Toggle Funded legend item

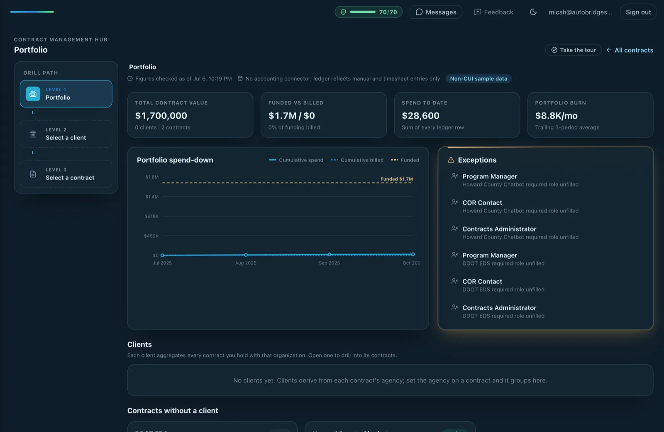point(405,160)
